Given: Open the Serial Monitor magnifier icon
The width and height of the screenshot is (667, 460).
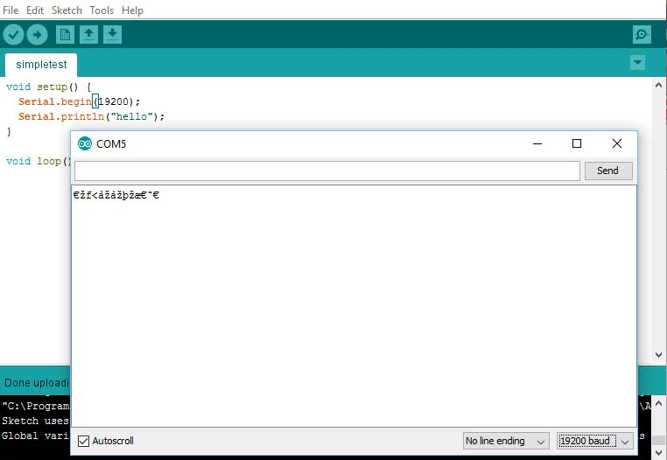Looking at the screenshot, I should point(642,34).
